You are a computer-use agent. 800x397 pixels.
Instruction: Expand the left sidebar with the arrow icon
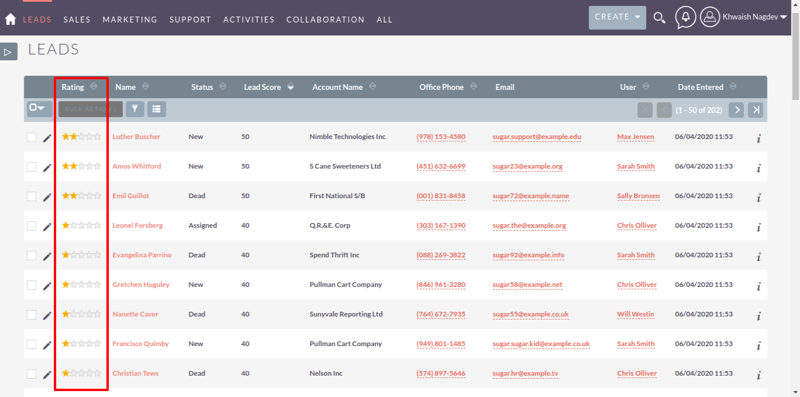pyautogui.click(x=9, y=51)
